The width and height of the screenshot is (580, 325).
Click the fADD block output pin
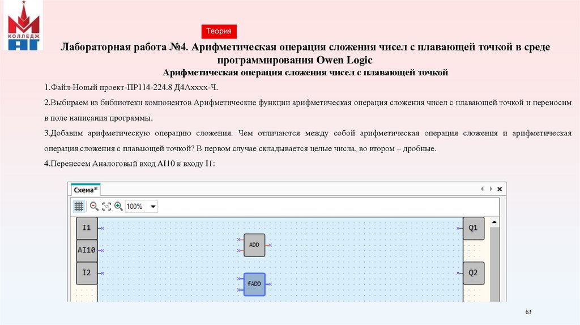pos(270,284)
